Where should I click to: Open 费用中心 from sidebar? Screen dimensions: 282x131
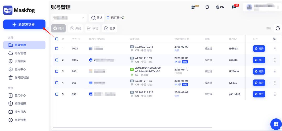tap(20, 96)
